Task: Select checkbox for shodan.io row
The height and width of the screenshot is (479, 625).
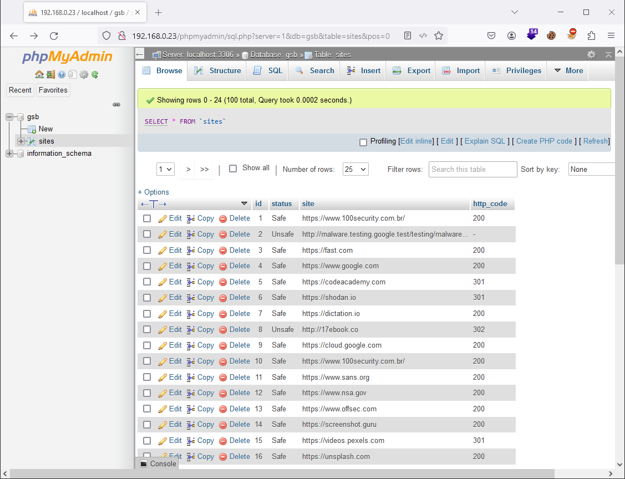Action: click(147, 298)
